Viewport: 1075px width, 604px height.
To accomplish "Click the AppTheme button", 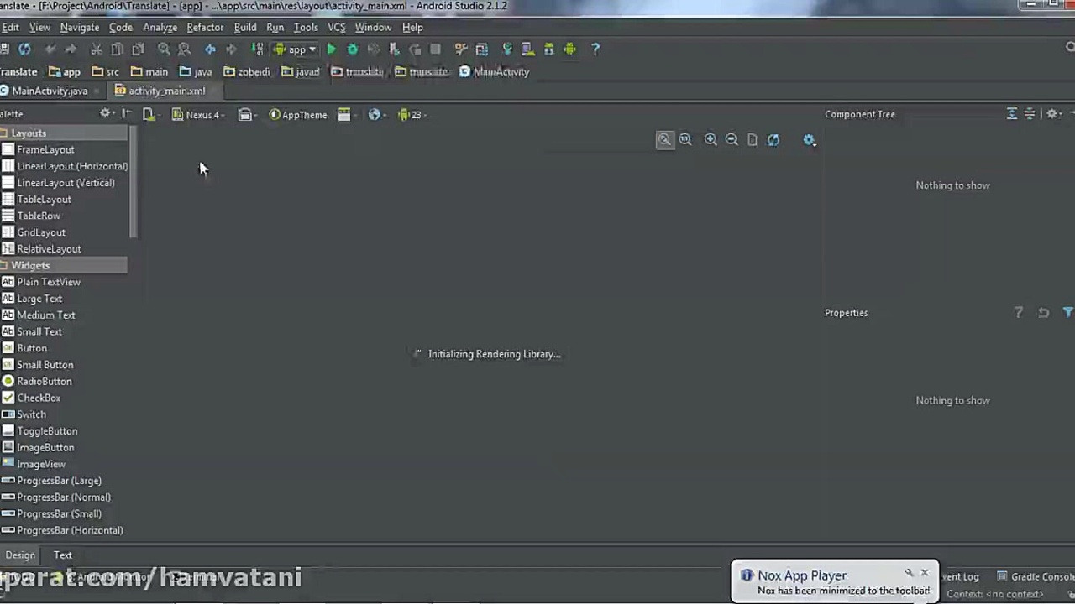I will tap(298, 115).
